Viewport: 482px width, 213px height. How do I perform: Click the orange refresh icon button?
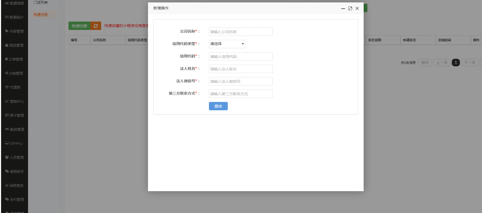96,26
